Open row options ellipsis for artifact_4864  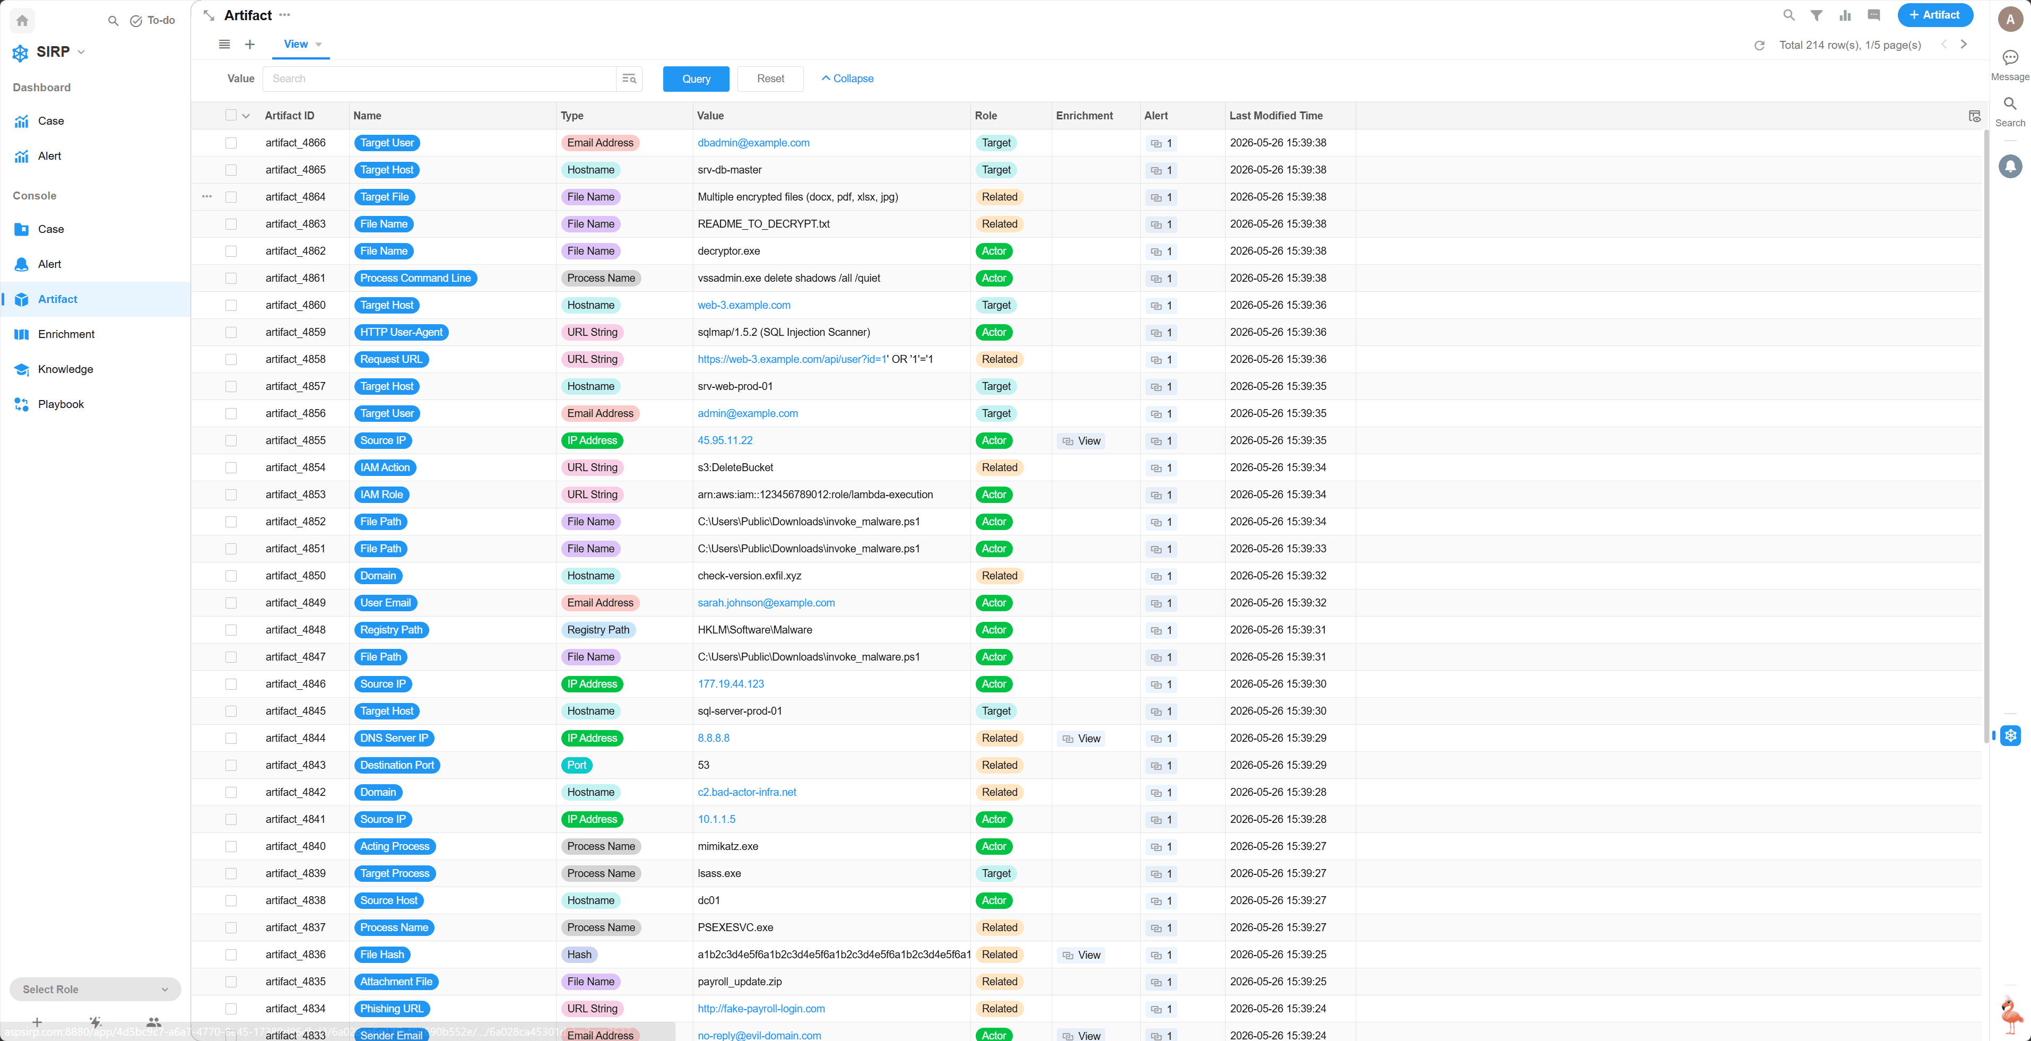coord(206,196)
